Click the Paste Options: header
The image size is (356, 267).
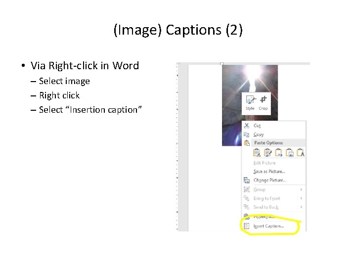(x=268, y=143)
